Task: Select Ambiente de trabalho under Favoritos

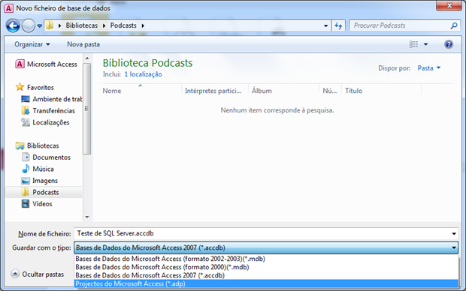Action: (51, 99)
